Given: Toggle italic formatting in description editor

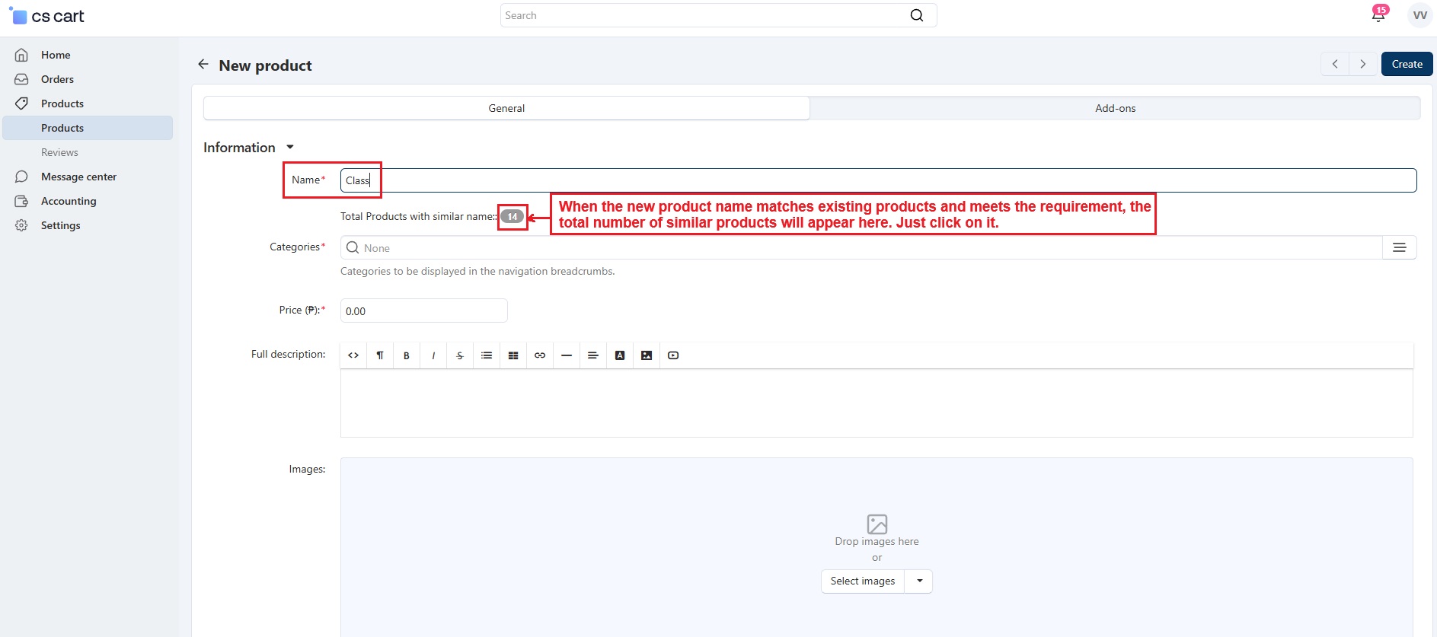Looking at the screenshot, I should pyautogui.click(x=433, y=355).
